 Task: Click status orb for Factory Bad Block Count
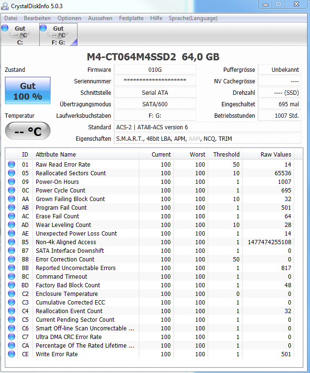pos(11,285)
